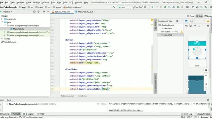
Task: Click the code editor vertical scrollbar
Action: (152, 64)
